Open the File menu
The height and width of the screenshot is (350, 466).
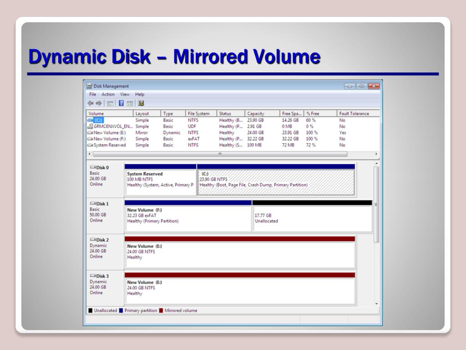point(93,94)
